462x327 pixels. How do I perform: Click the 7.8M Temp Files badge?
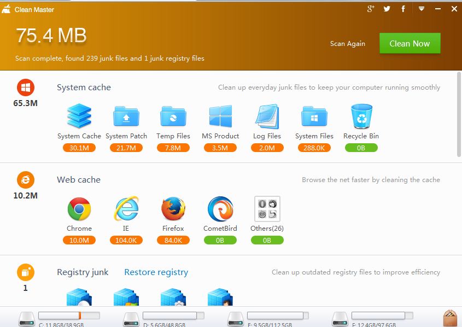click(173, 148)
